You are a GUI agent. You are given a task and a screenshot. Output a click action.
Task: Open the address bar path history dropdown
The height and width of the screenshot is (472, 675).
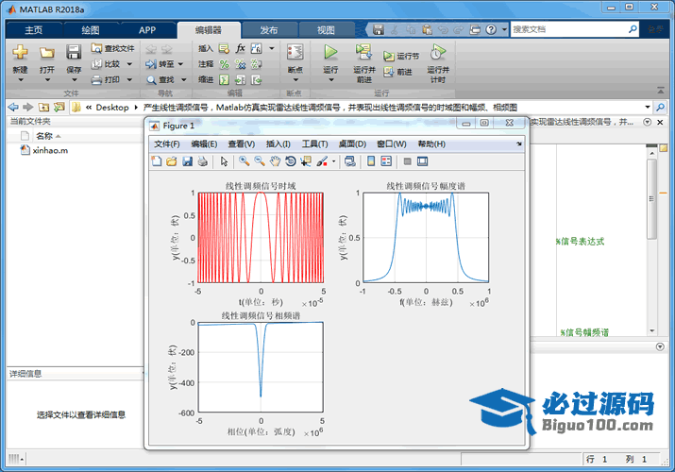tap(648, 107)
